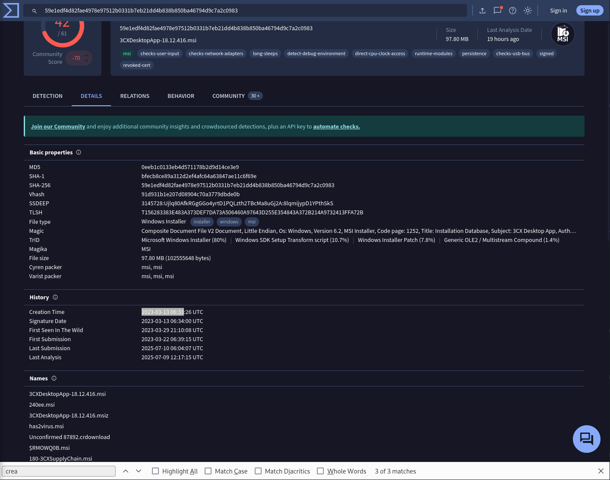Click the TLSH value
Screen dimensions: 610x480
pyautogui.click(x=252, y=212)
